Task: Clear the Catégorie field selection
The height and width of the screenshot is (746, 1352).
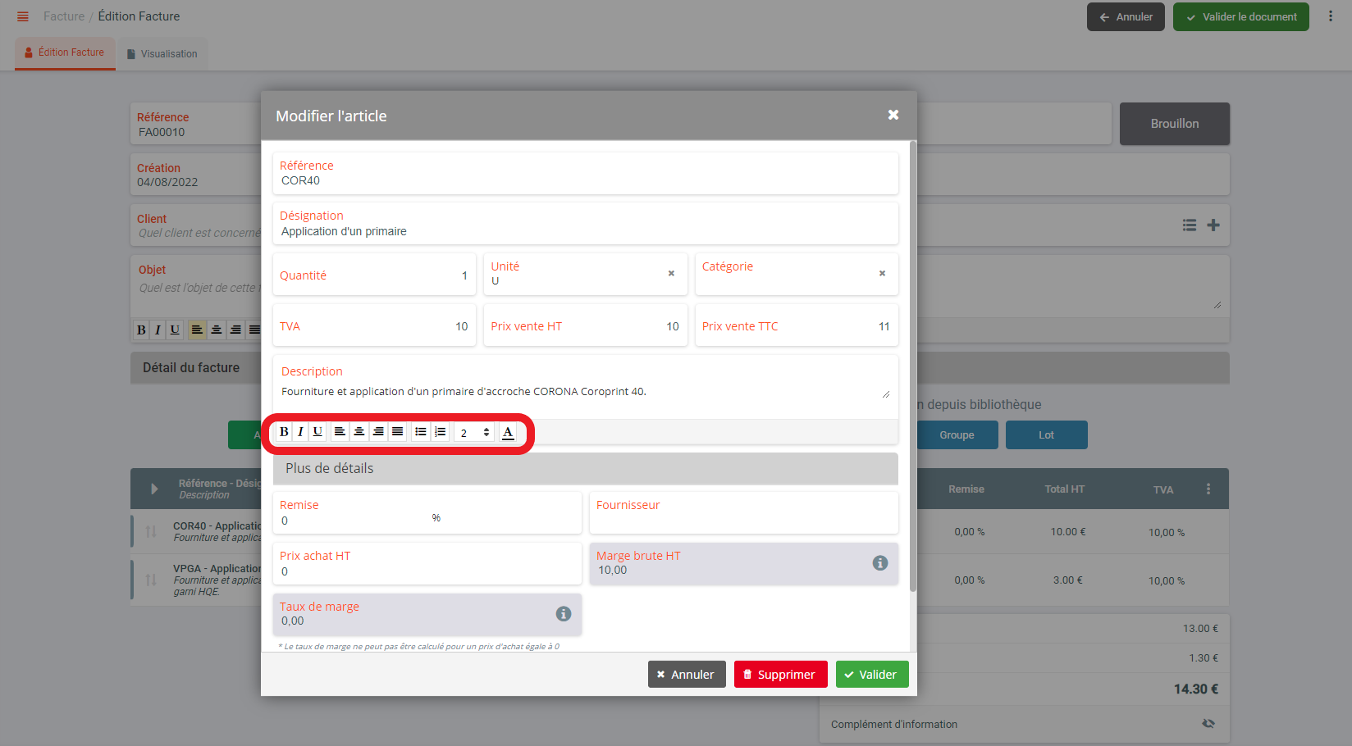Action: (882, 274)
